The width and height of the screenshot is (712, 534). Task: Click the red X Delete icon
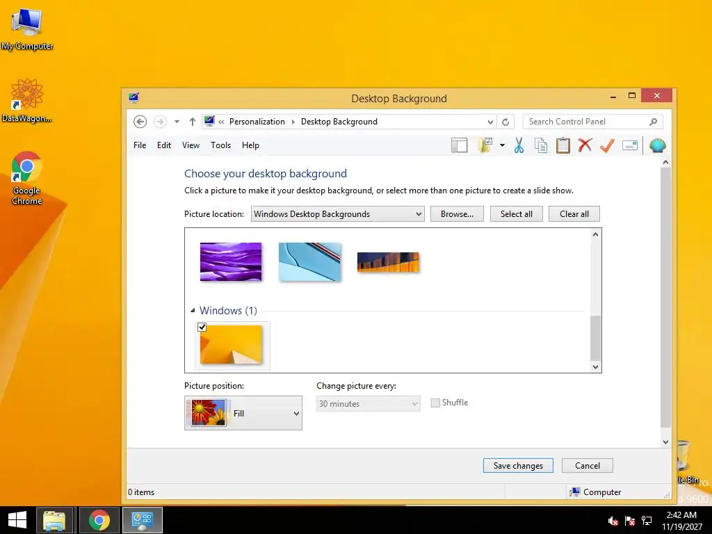click(x=585, y=145)
